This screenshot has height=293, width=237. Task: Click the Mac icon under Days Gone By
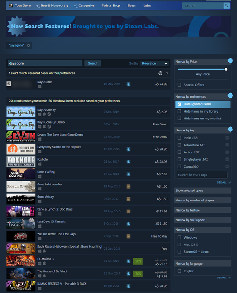(x=44, y=114)
